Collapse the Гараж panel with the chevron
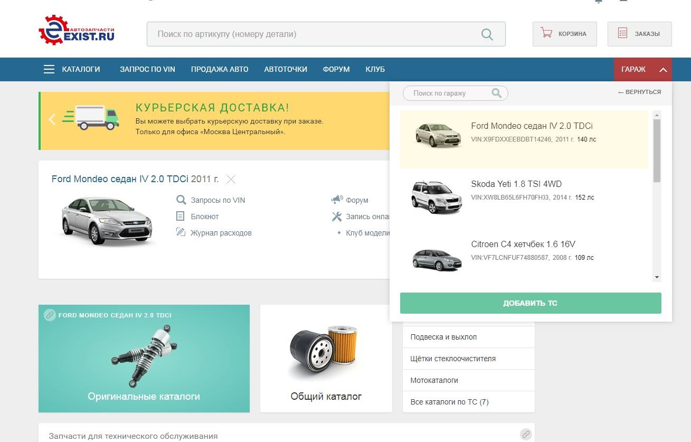This screenshot has height=442, width=691. click(664, 70)
